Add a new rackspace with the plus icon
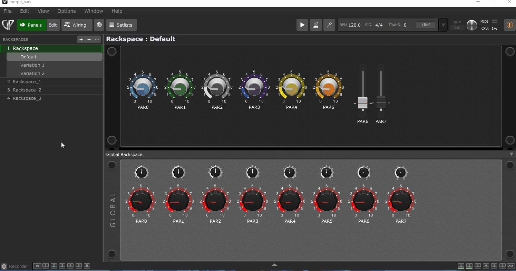Screen dimensions: 516x271 click(x=81, y=39)
